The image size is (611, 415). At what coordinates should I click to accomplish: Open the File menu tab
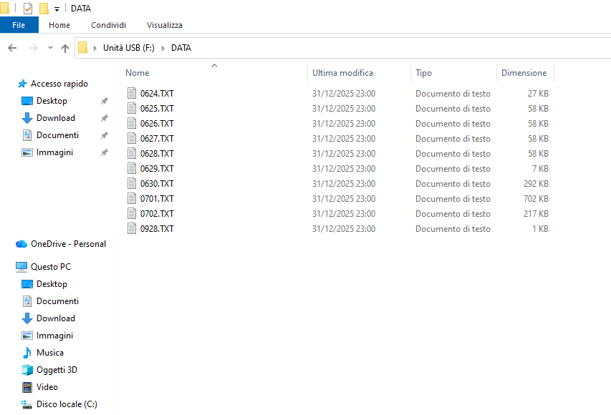pyautogui.click(x=19, y=25)
